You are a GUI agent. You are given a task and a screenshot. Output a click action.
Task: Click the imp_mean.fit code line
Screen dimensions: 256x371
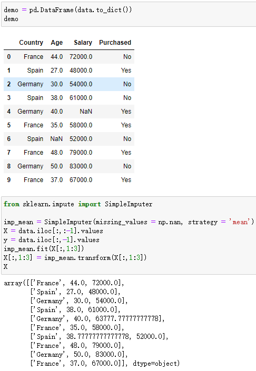click(44, 249)
